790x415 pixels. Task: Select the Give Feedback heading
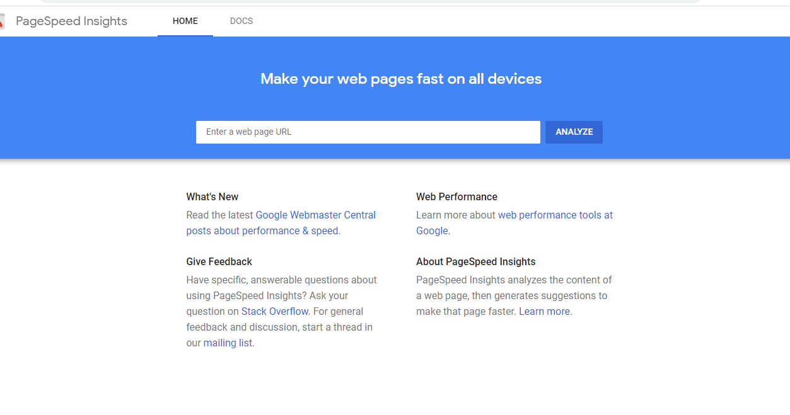pos(219,261)
